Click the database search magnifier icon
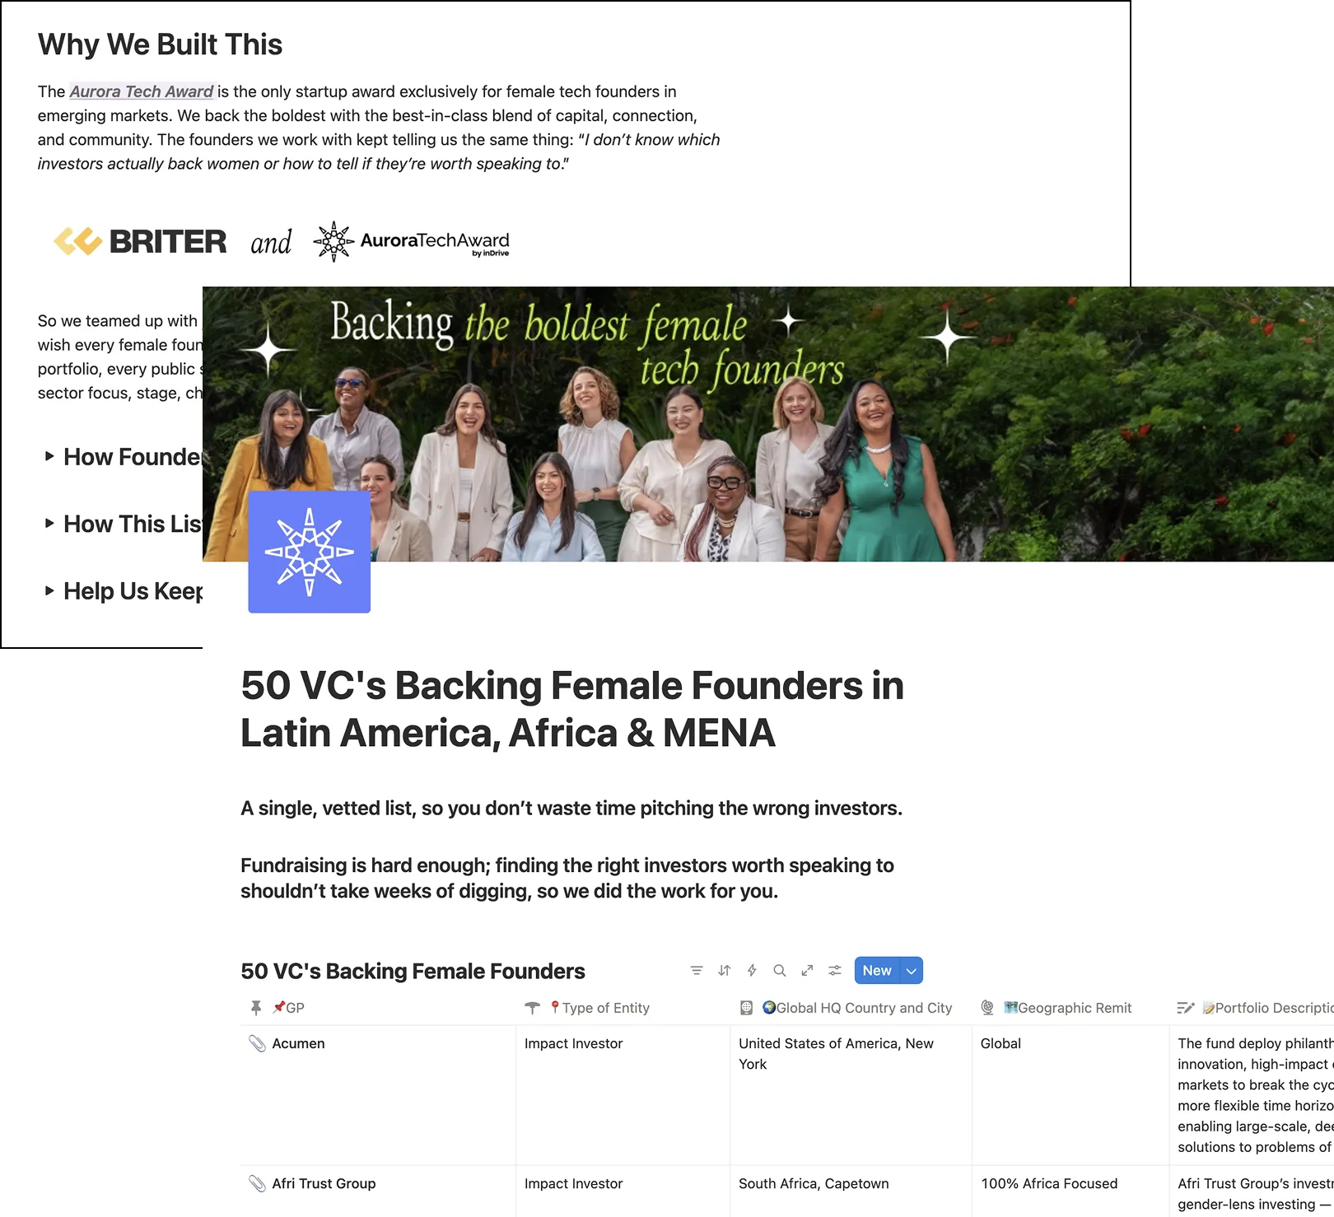The image size is (1334, 1217). point(780,971)
